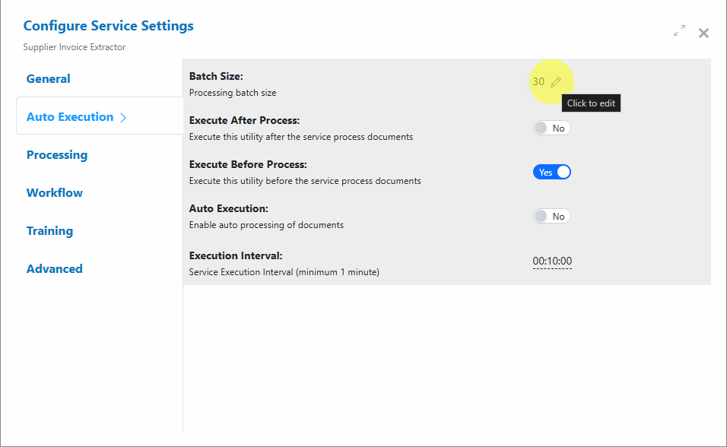Open the Workflow settings tab
The width and height of the screenshot is (727, 447).
[55, 193]
